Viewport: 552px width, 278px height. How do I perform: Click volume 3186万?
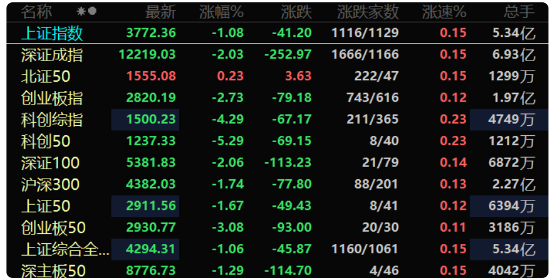coord(511,227)
